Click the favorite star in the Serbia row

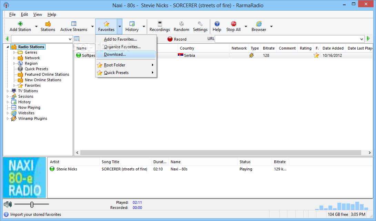(316, 55)
